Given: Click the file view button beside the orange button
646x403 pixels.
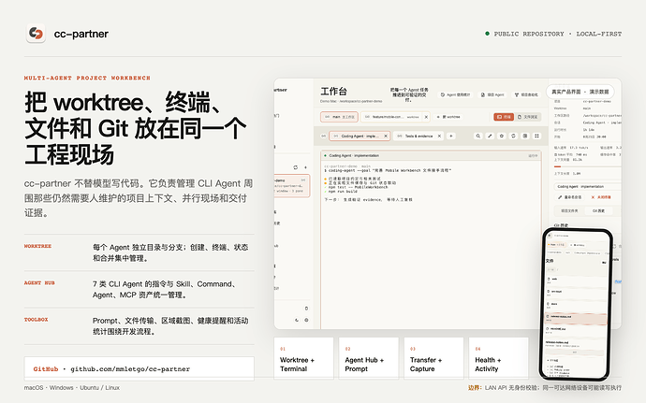Looking at the screenshot, I should click(528, 117).
